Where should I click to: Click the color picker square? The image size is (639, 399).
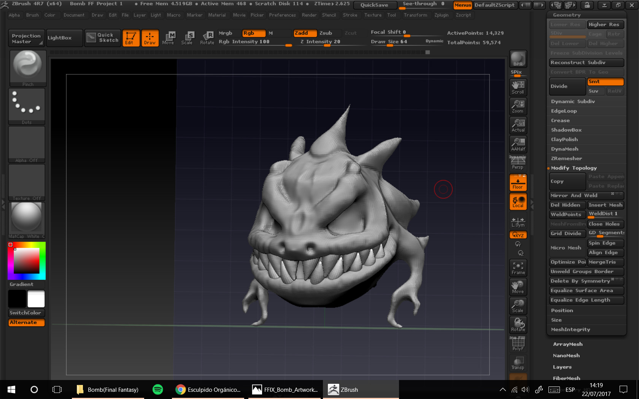(27, 261)
